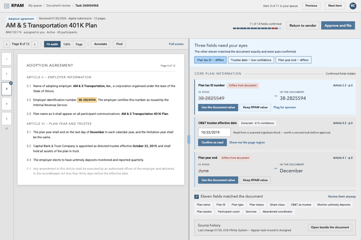This screenshot has width=361, height=240.
Task: Open the BC user avatar menu
Action: (x=353, y=6)
